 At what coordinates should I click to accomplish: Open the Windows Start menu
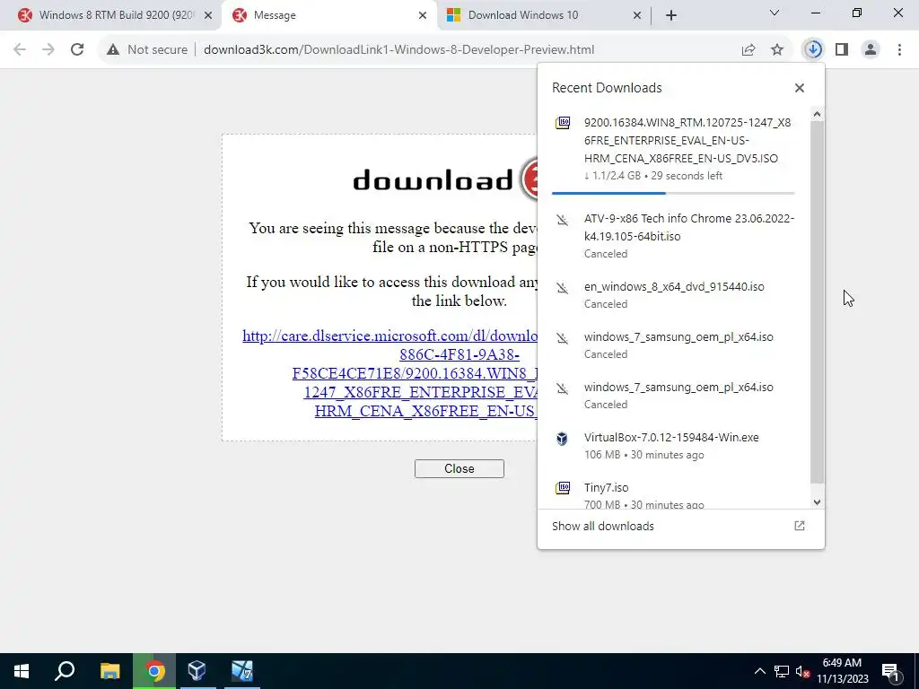click(x=22, y=671)
